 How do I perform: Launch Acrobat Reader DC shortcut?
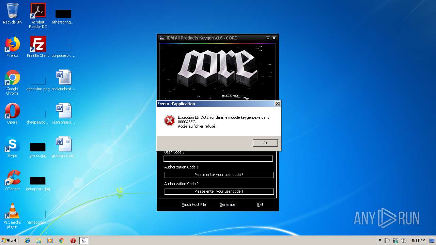pos(38,16)
